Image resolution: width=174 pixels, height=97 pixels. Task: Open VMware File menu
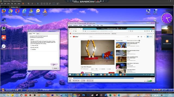coord(2,4)
